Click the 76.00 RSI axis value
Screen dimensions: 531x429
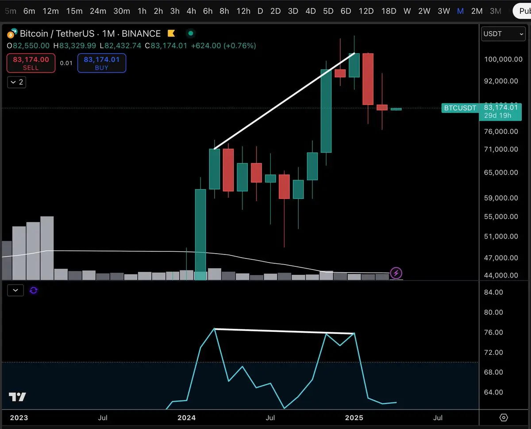494,332
